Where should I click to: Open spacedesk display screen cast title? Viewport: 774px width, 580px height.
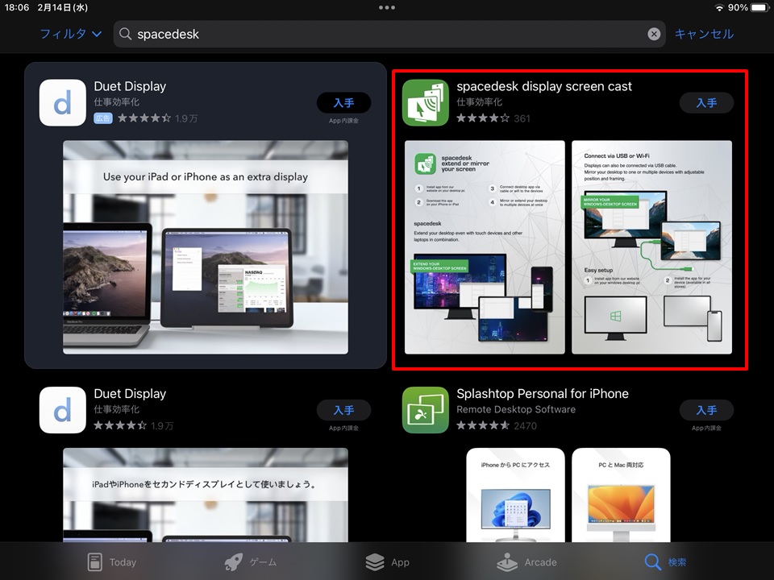tap(544, 86)
